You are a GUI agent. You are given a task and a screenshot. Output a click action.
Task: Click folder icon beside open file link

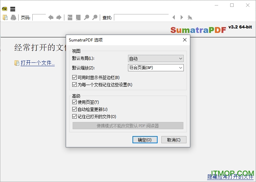(17, 63)
